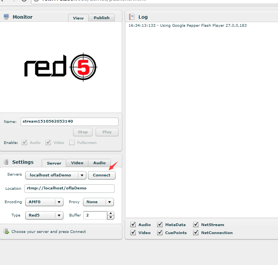Decrease Buffer with the down arrow
This screenshot has height=265, width=278.
click(x=111, y=217)
